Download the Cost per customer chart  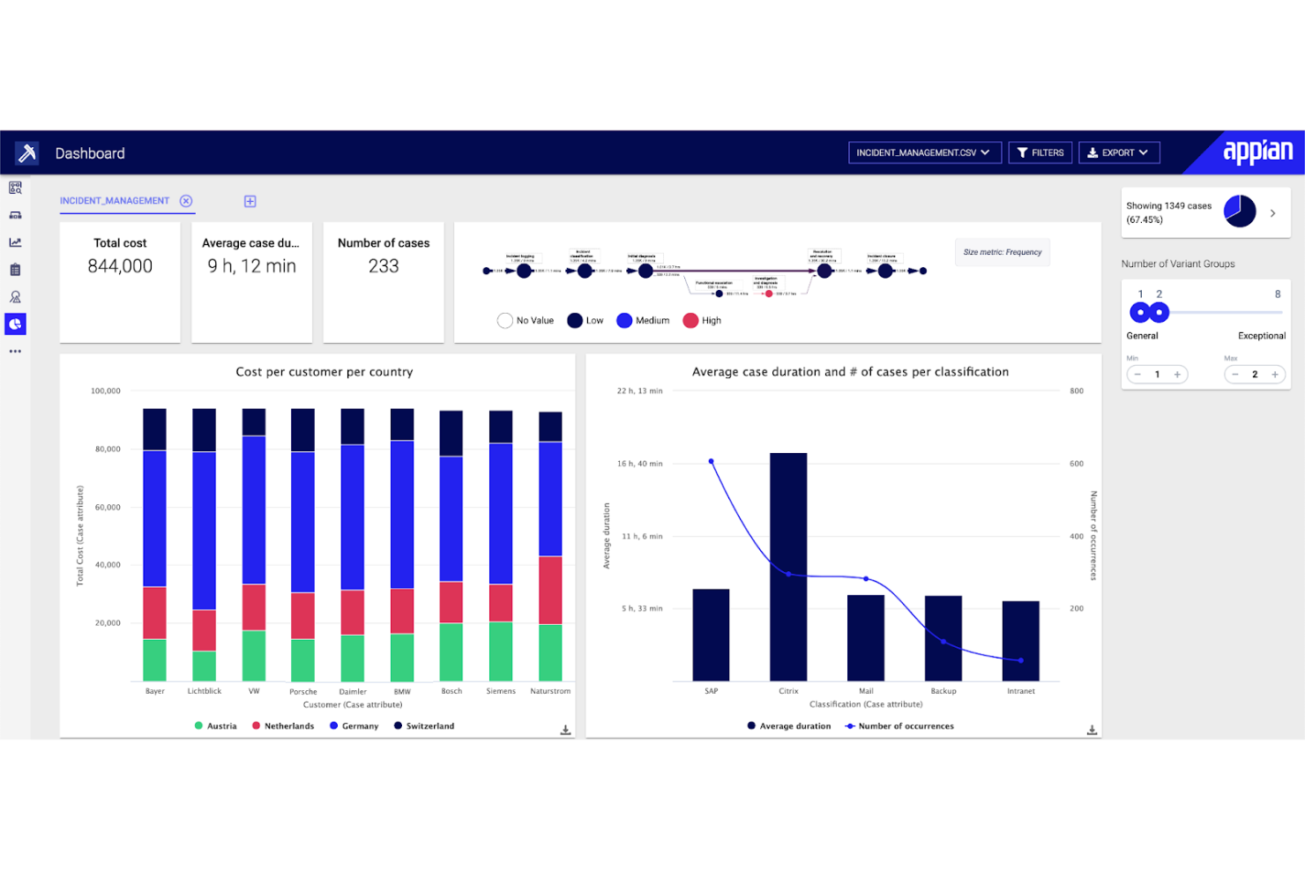pyautogui.click(x=566, y=730)
